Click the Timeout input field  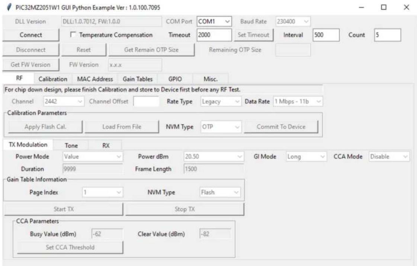(214, 35)
